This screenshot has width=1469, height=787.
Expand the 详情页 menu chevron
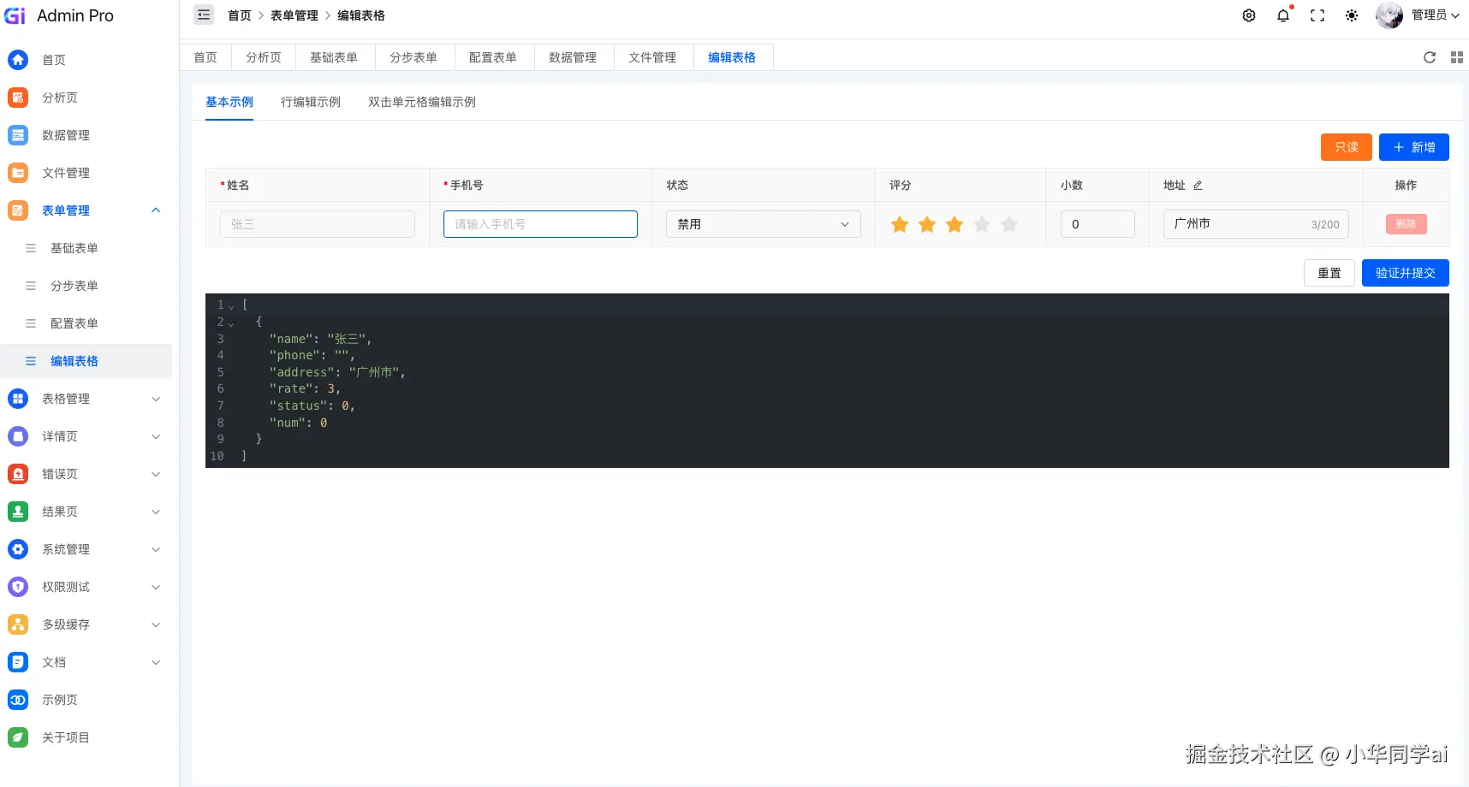(x=156, y=436)
